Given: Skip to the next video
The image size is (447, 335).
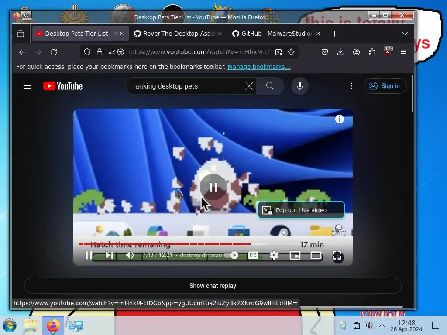Looking at the screenshot, I should (109, 255).
